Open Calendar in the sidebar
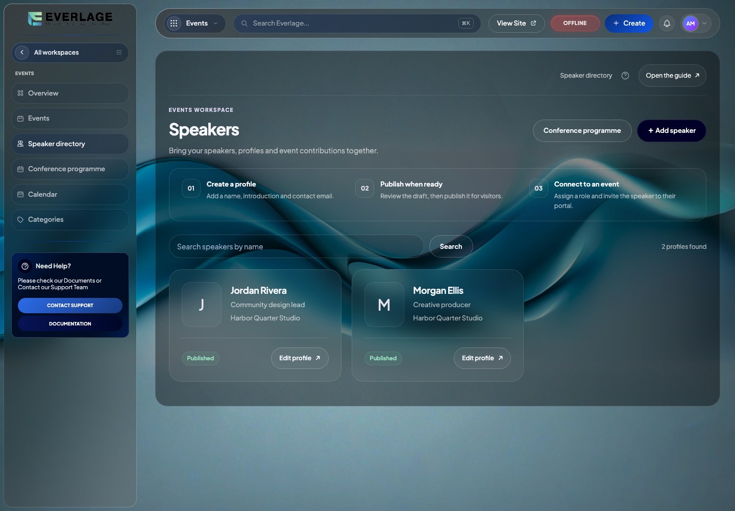 point(70,194)
